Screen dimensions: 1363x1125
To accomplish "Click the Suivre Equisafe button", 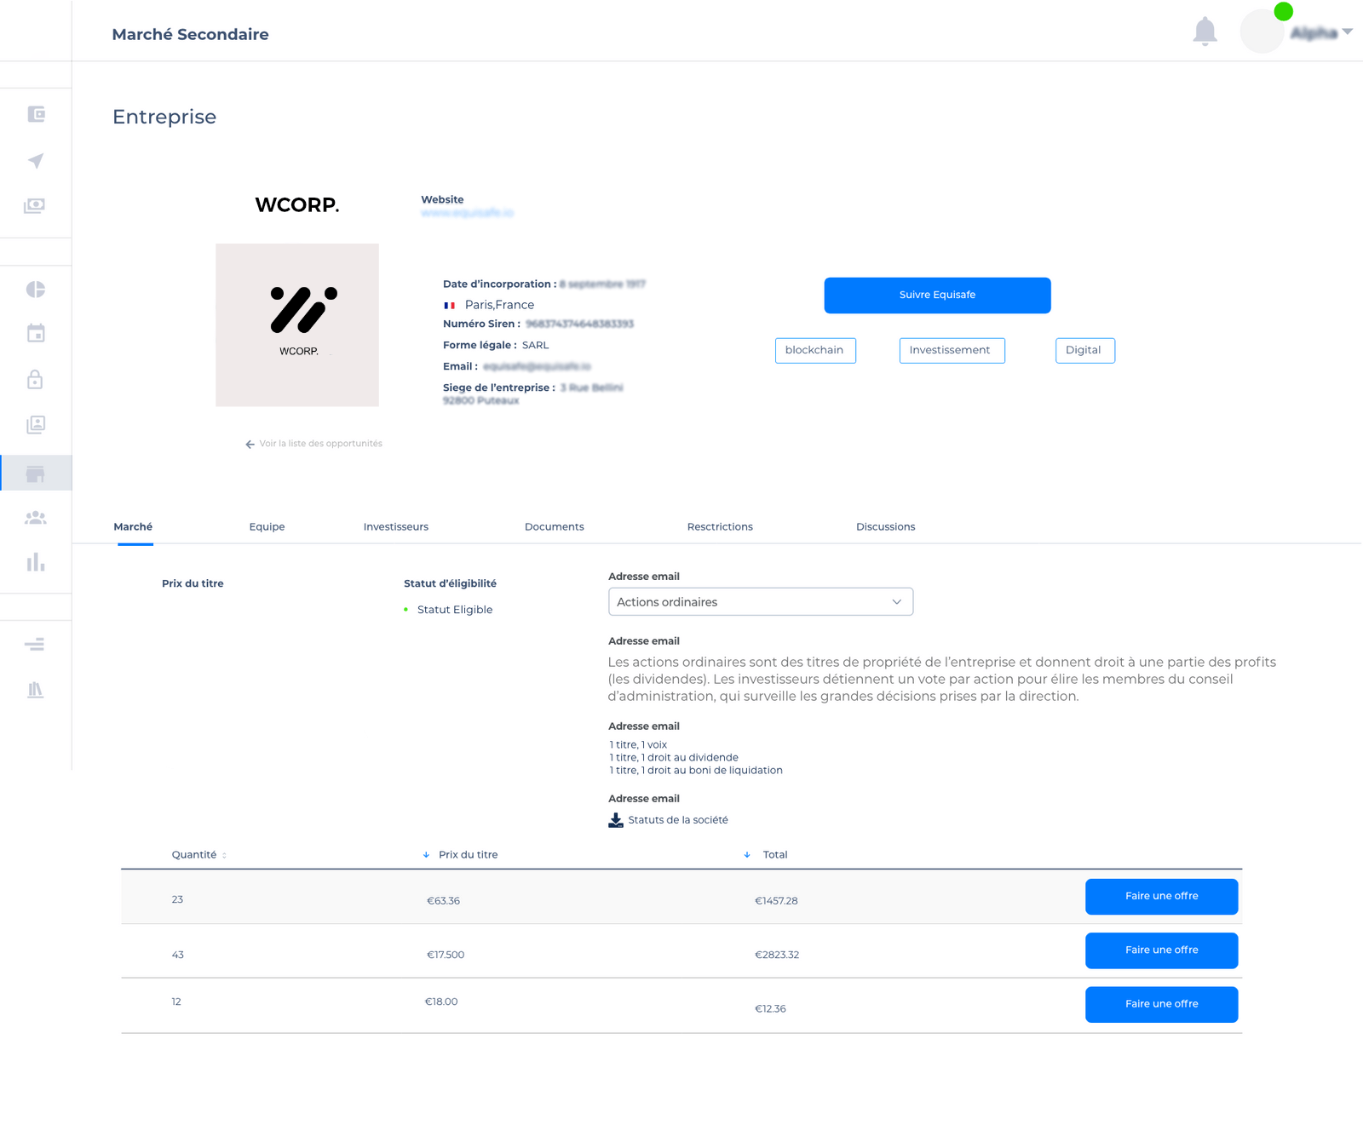I will pyautogui.click(x=937, y=296).
